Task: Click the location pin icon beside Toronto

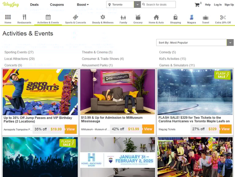Action: 110,5
